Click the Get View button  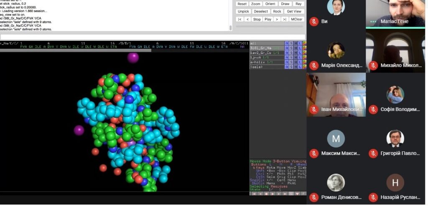tap(294, 11)
